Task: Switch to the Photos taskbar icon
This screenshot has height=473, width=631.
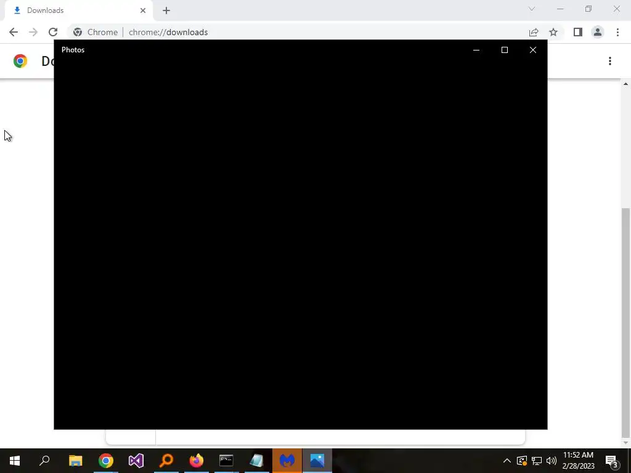Action: 317,461
